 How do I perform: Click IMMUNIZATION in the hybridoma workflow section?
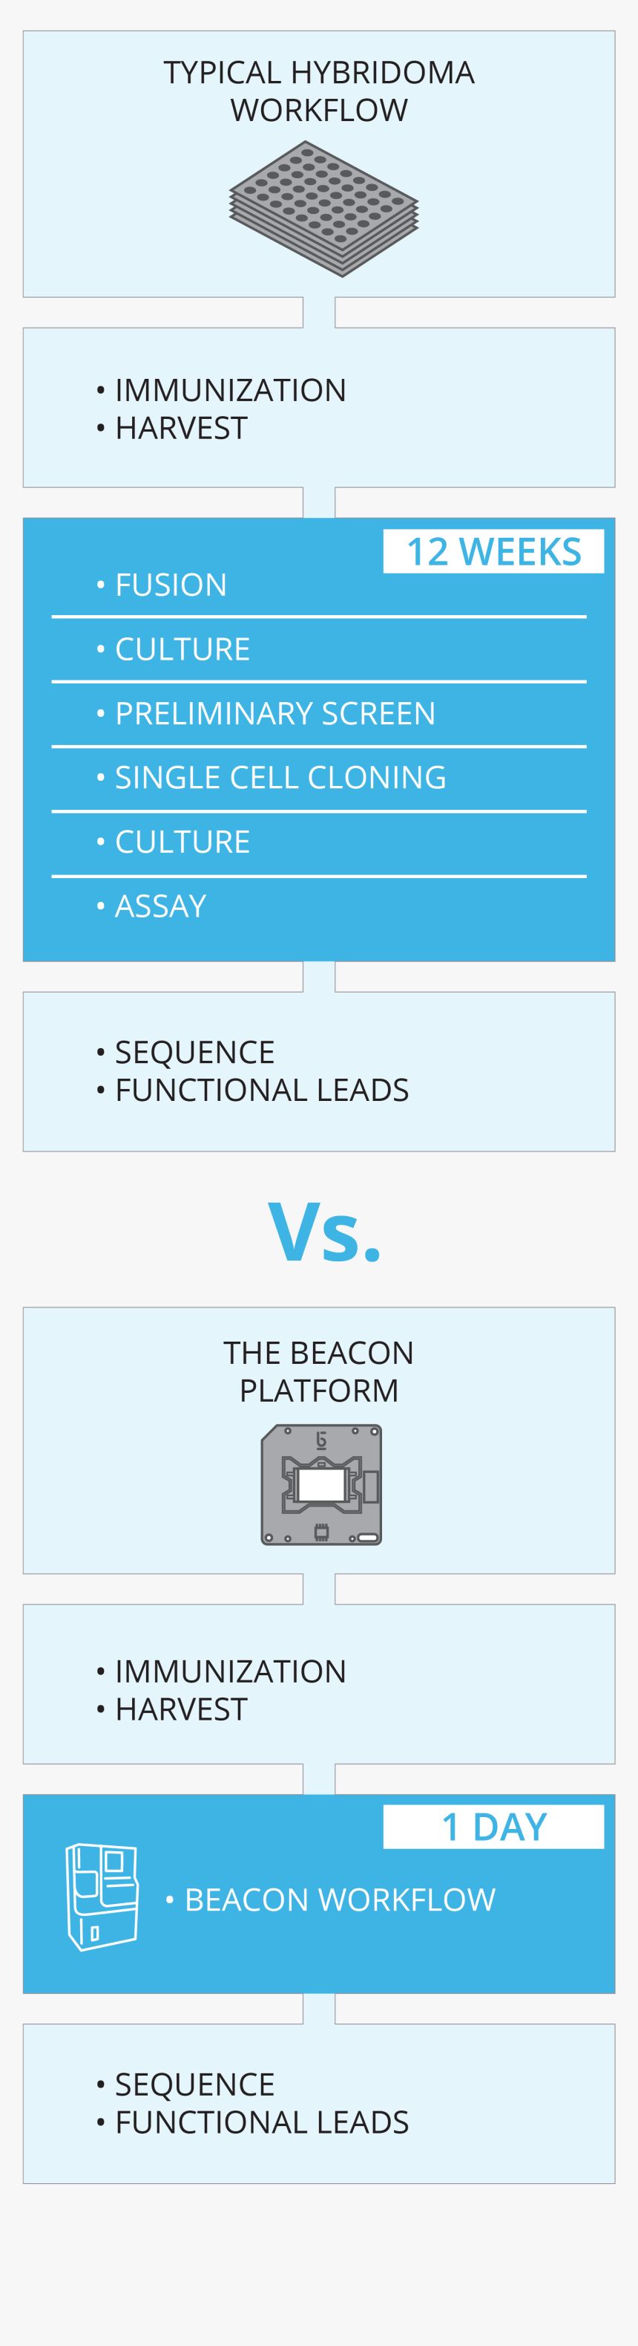pyautogui.click(x=230, y=391)
